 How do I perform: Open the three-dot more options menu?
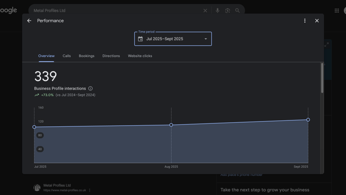[x=305, y=21]
